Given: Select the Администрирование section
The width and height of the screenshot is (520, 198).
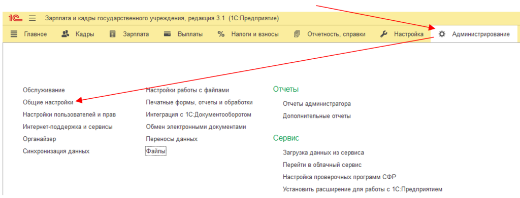Looking at the screenshot, I should 481,34.
